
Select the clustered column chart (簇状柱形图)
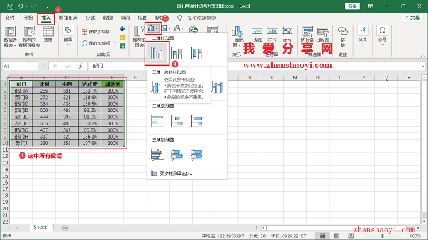(157, 54)
